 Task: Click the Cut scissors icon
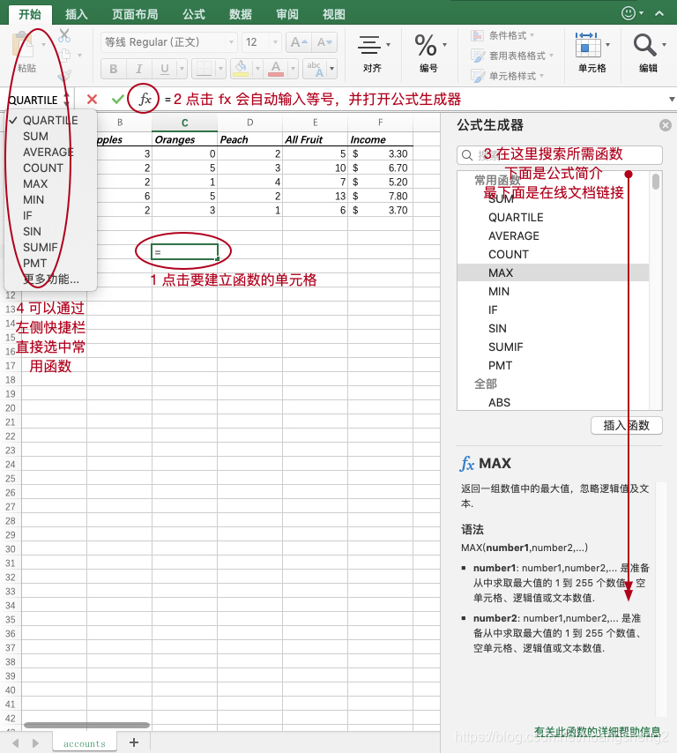click(x=64, y=35)
